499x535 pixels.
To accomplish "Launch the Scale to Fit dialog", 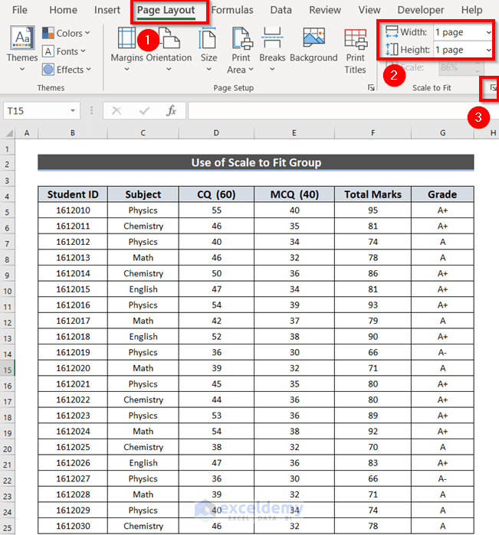I will [493, 88].
